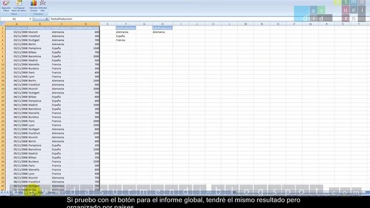This screenshot has width=370, height=208.
Task: Click the select-all corner of the grid
Action: pos(2,24)
